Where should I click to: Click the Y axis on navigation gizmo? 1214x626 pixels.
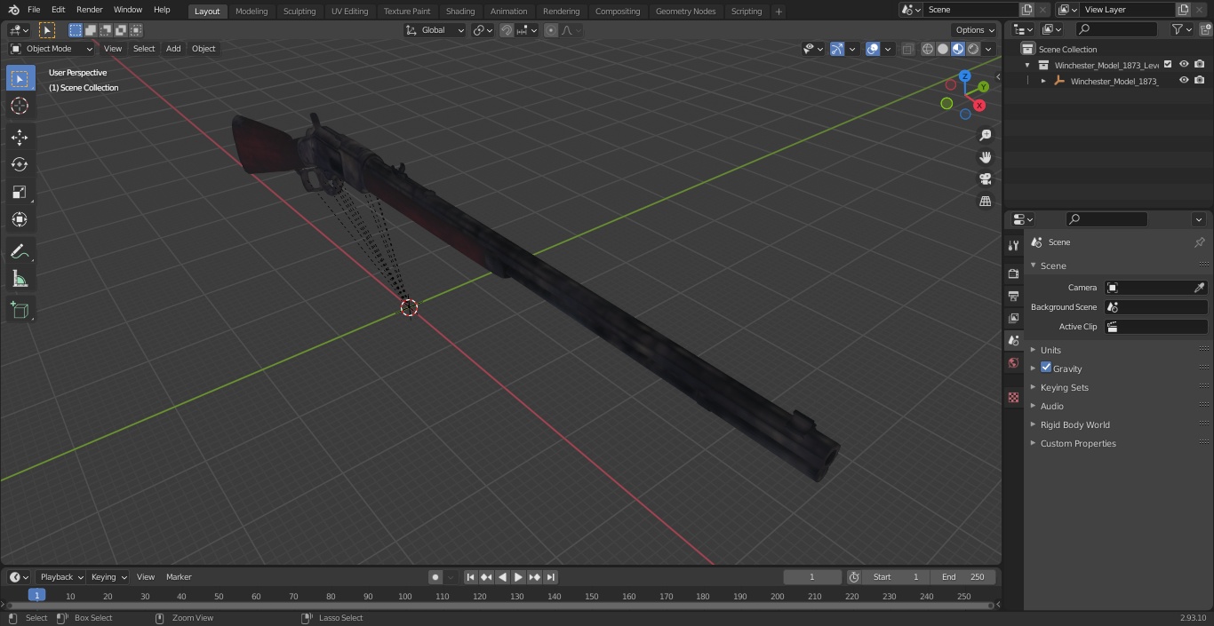click(983, 87)
